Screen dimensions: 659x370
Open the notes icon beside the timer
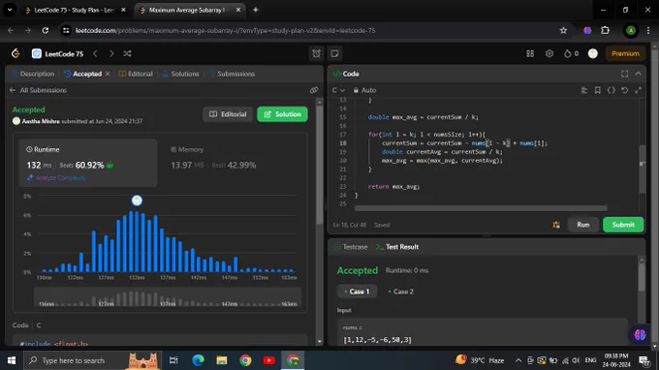tap(334, 54)
